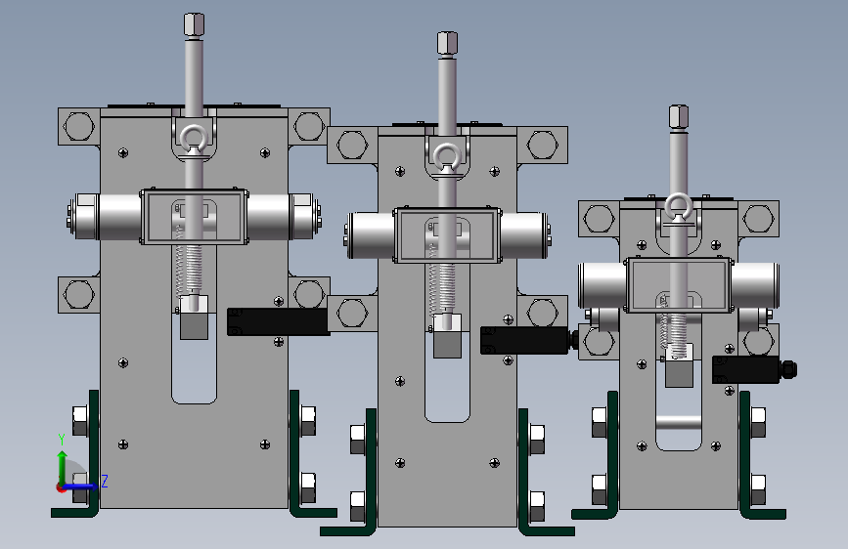This screenshot has width=848, height=549.
Task: Select the black sensor block on the middle assembly
Action: tap(524, 340)
